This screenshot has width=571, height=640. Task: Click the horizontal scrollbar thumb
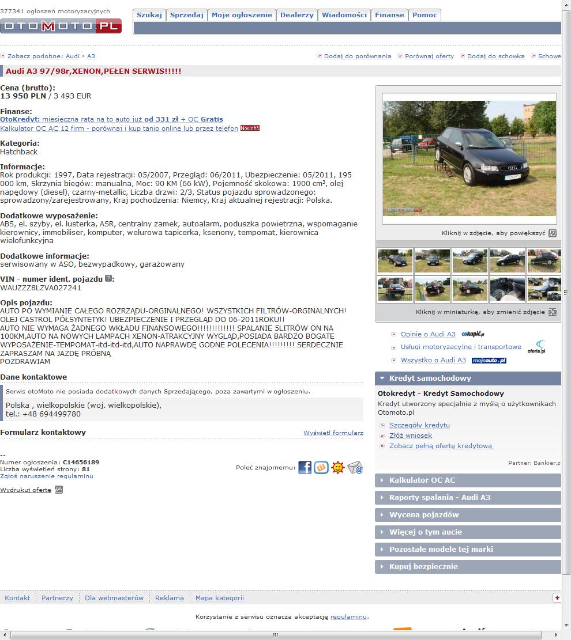276,635
